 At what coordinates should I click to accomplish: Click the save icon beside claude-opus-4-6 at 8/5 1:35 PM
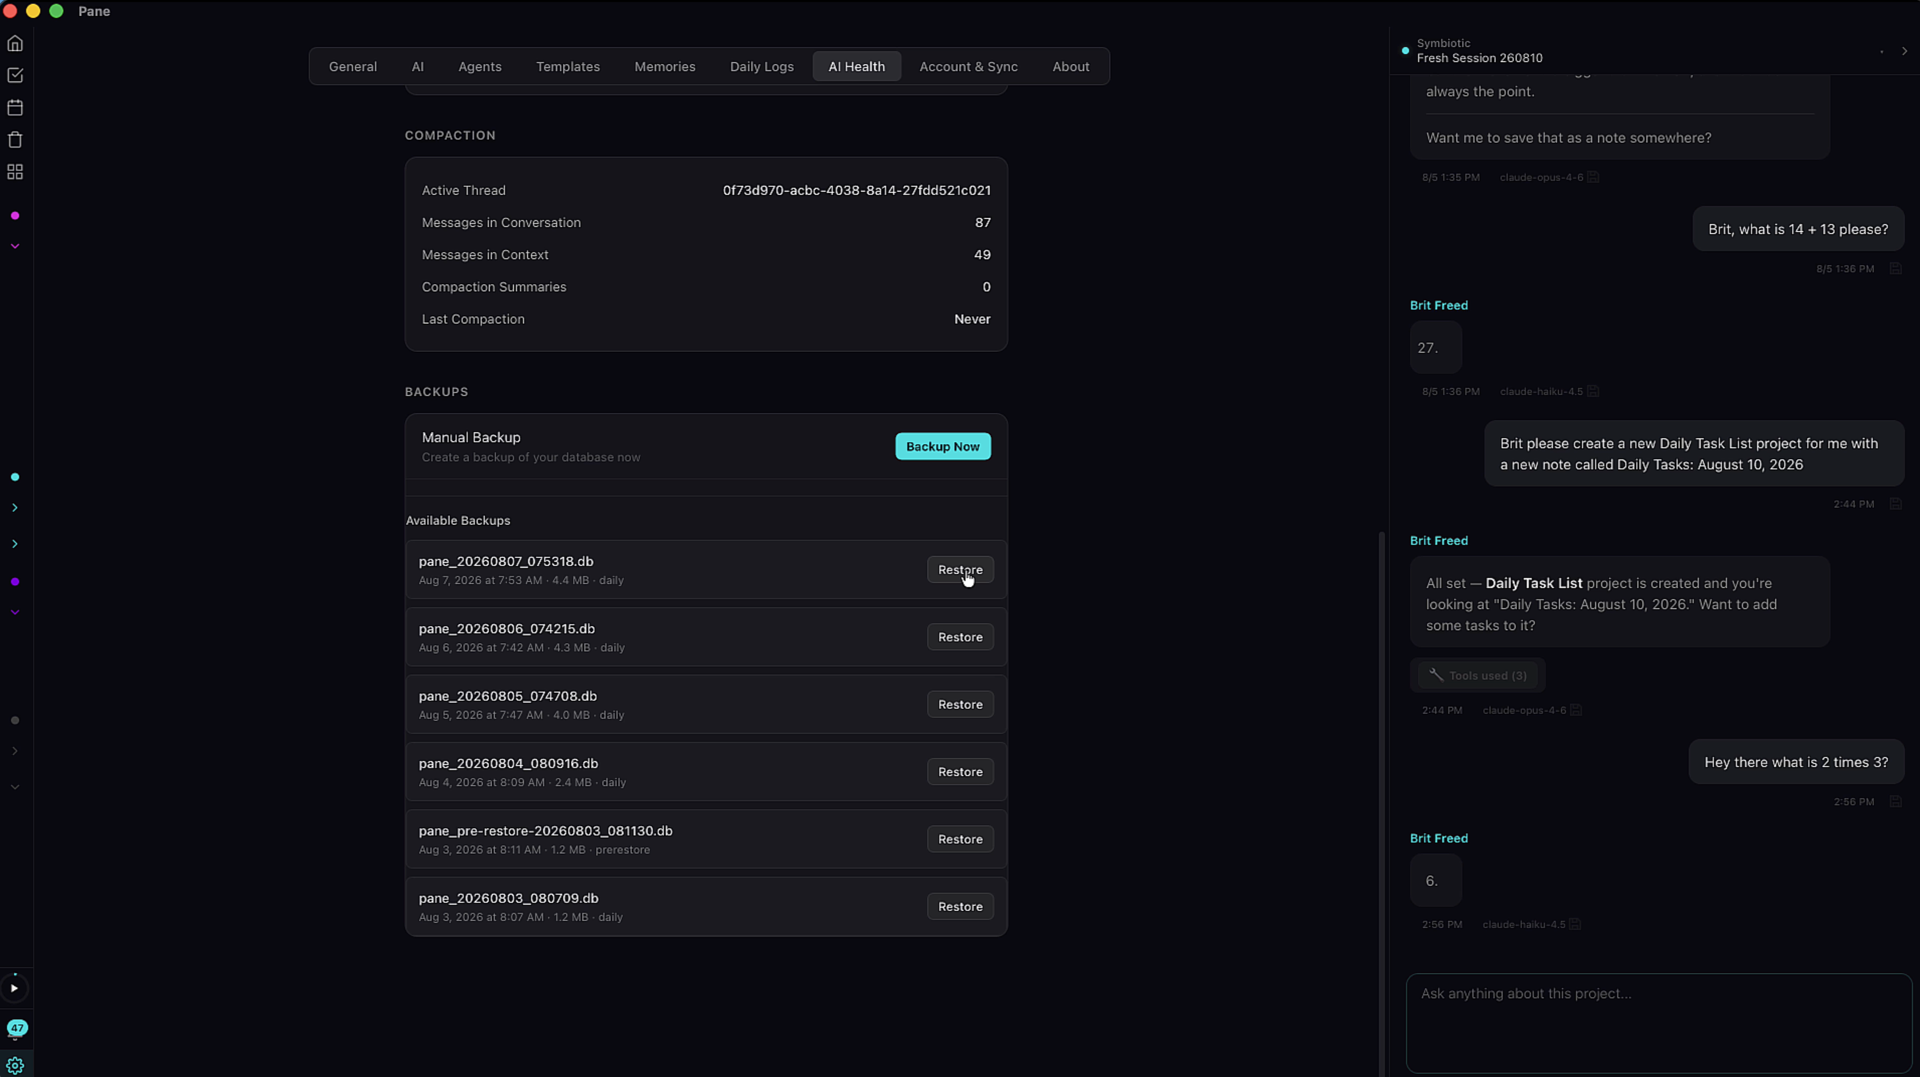[x=1593, y=177]
